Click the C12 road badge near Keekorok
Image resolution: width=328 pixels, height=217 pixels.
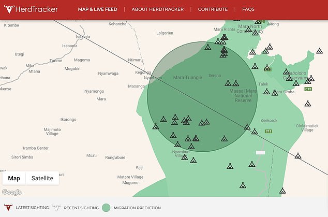pos(269,132)
